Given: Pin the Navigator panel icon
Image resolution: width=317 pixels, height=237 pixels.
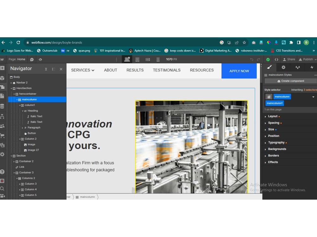Looking at the screenshot, I should (53, 69).
